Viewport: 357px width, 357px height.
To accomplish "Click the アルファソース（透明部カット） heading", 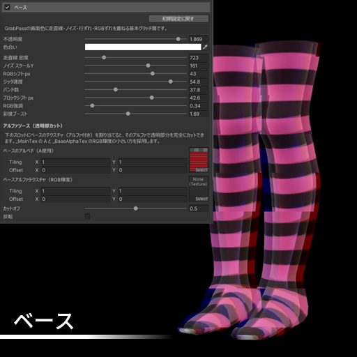I will pos(33,126).
